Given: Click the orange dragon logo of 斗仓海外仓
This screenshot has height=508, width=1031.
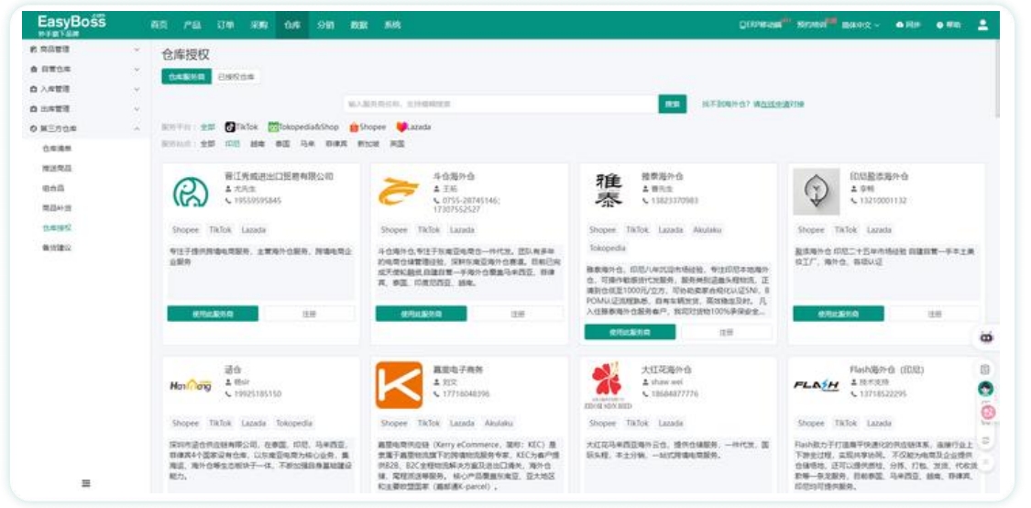Looking at the screenshot, I should (x=399, y=192).
